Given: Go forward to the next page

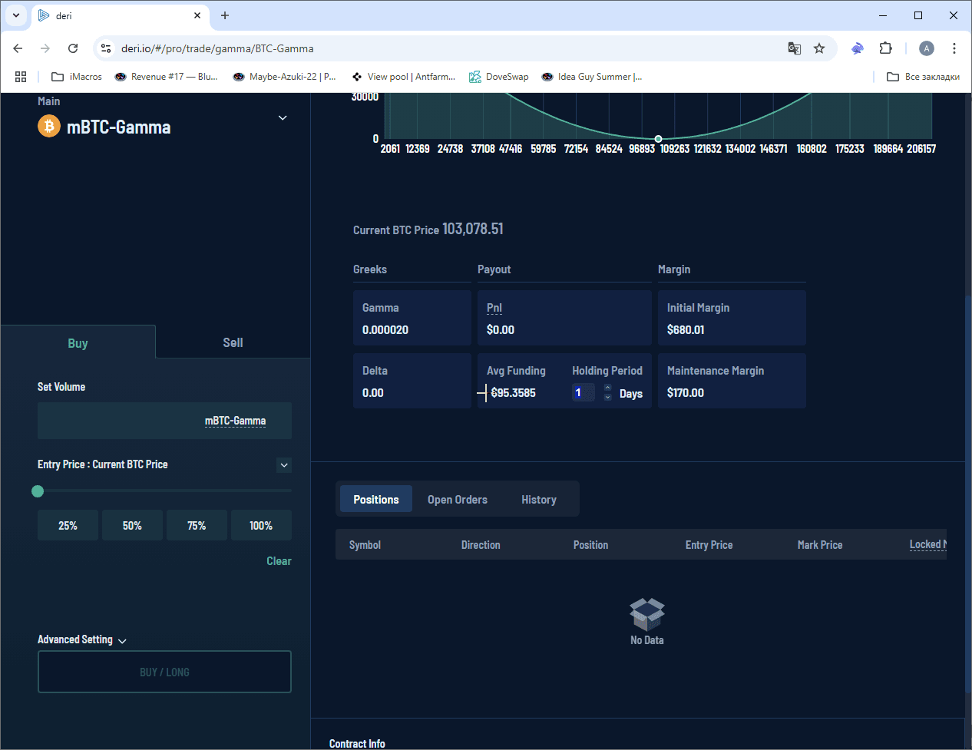Looking at the screenshot, I should (45, 48).
